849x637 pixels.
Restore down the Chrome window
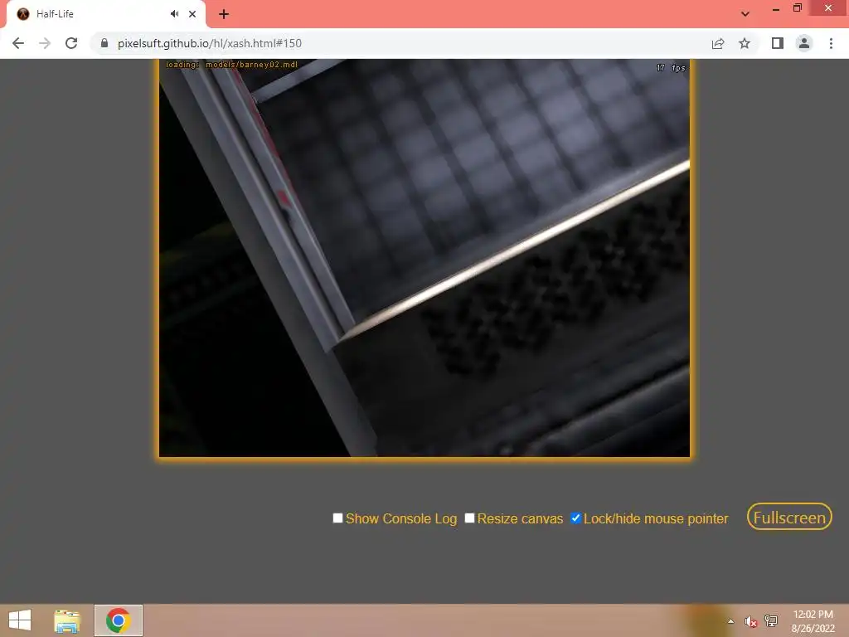pyautogui.click(x=798, y=8)
